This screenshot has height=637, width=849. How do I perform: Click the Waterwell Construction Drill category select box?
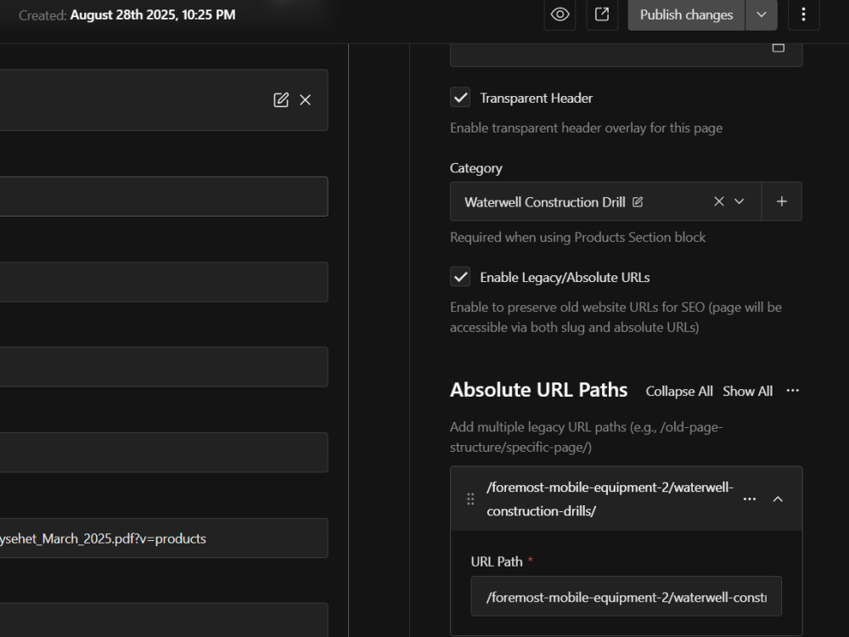pyautogui.click(x=605, y=201)
